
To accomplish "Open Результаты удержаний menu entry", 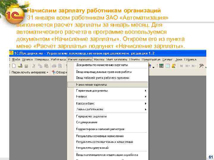I will (108, 148).
